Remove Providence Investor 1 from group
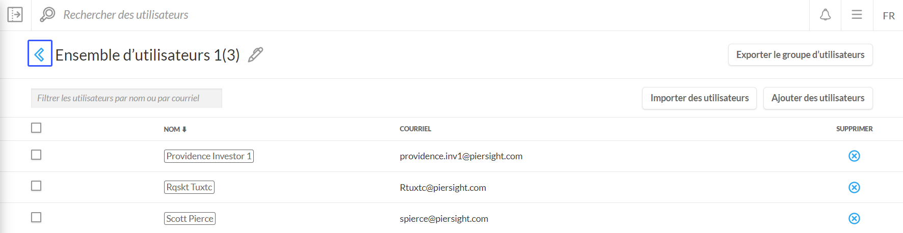The width and height of the screenshot is (903, 233). (x=854, y=156)
